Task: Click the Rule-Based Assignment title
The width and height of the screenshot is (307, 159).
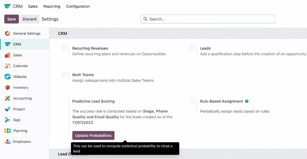Action: [x=221, y=101]
